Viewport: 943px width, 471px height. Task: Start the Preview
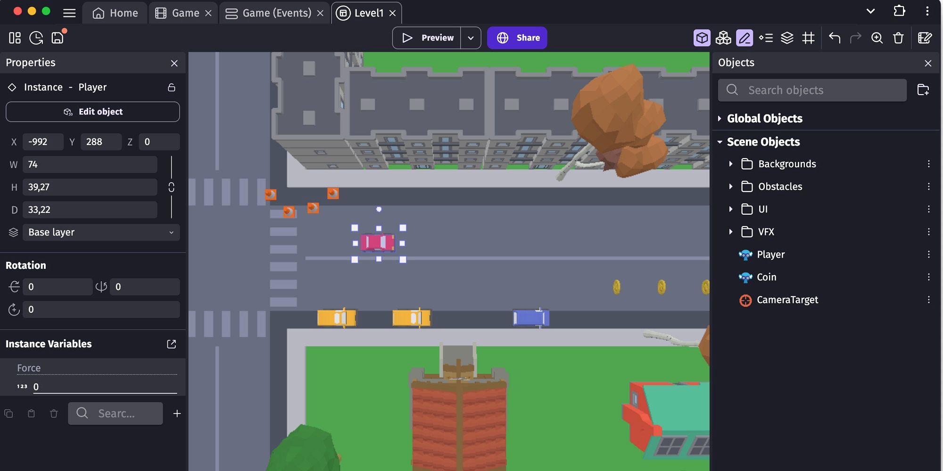[427, 38]
